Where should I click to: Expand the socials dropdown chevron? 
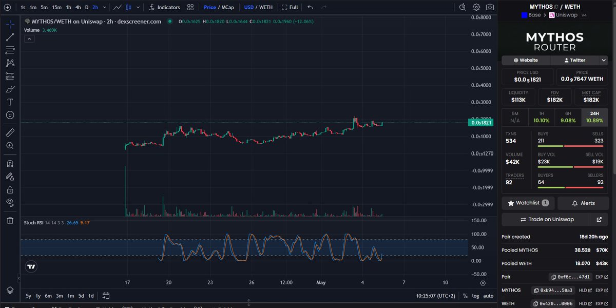pos(604,60)
